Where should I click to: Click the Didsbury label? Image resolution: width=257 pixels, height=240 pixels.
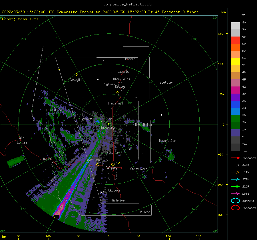(108, 128)
